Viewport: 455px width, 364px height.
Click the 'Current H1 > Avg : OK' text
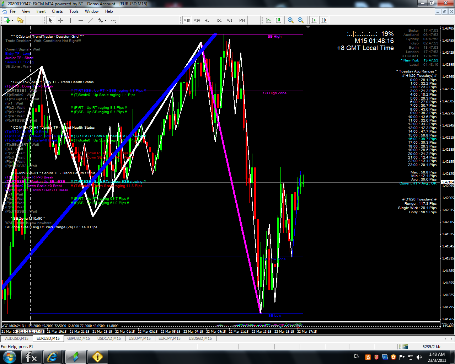(418, 183)
